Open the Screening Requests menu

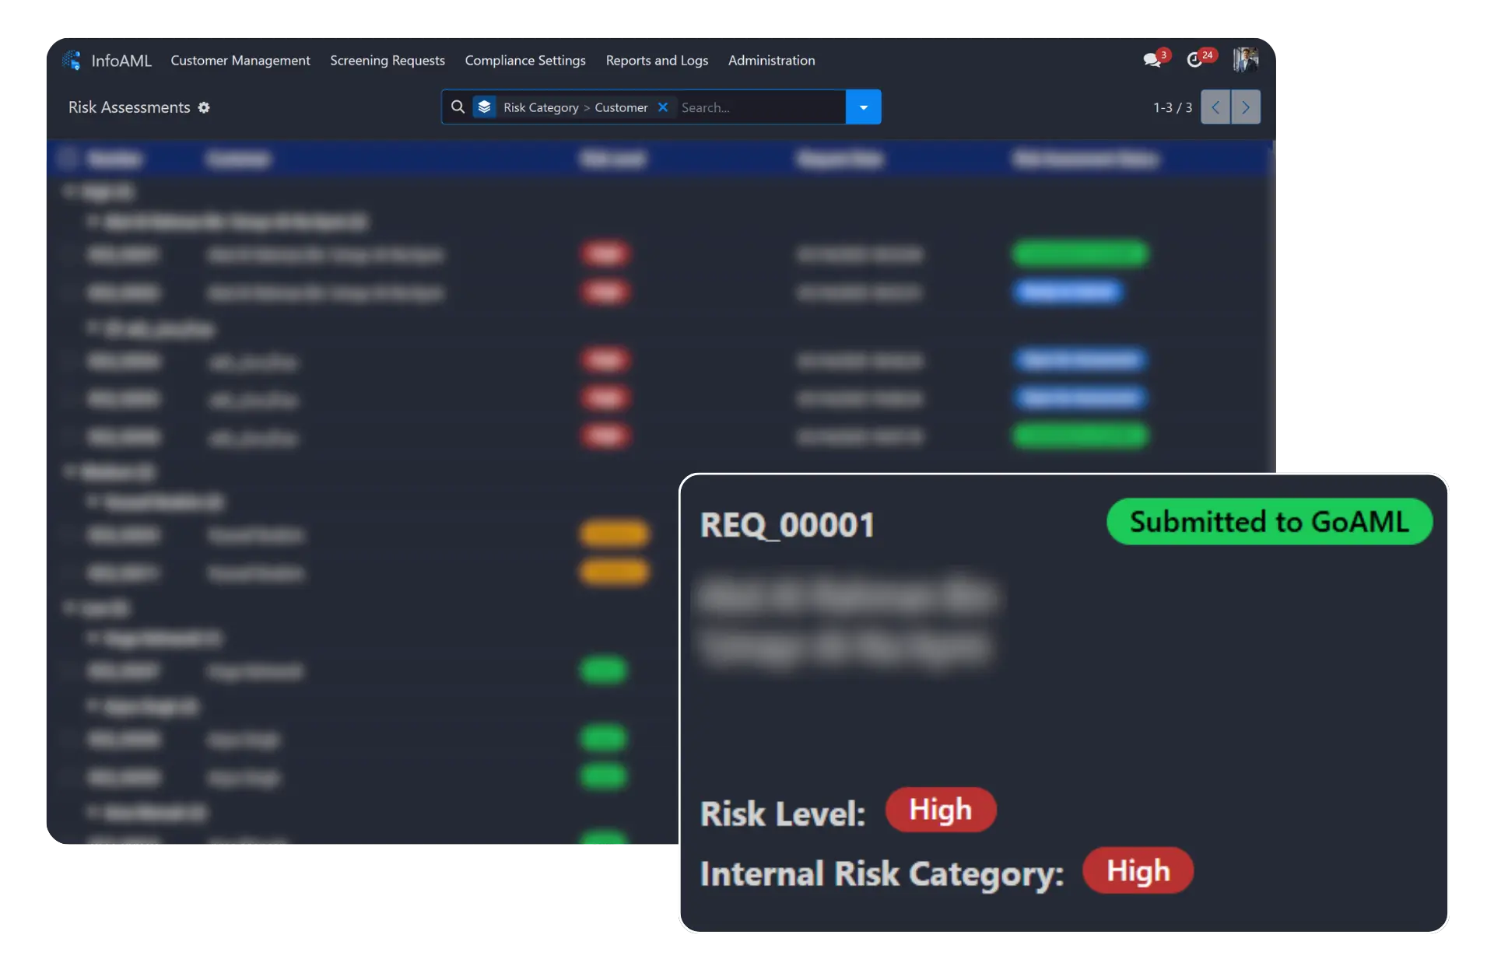pyautogui.click(x=388, y=61)
